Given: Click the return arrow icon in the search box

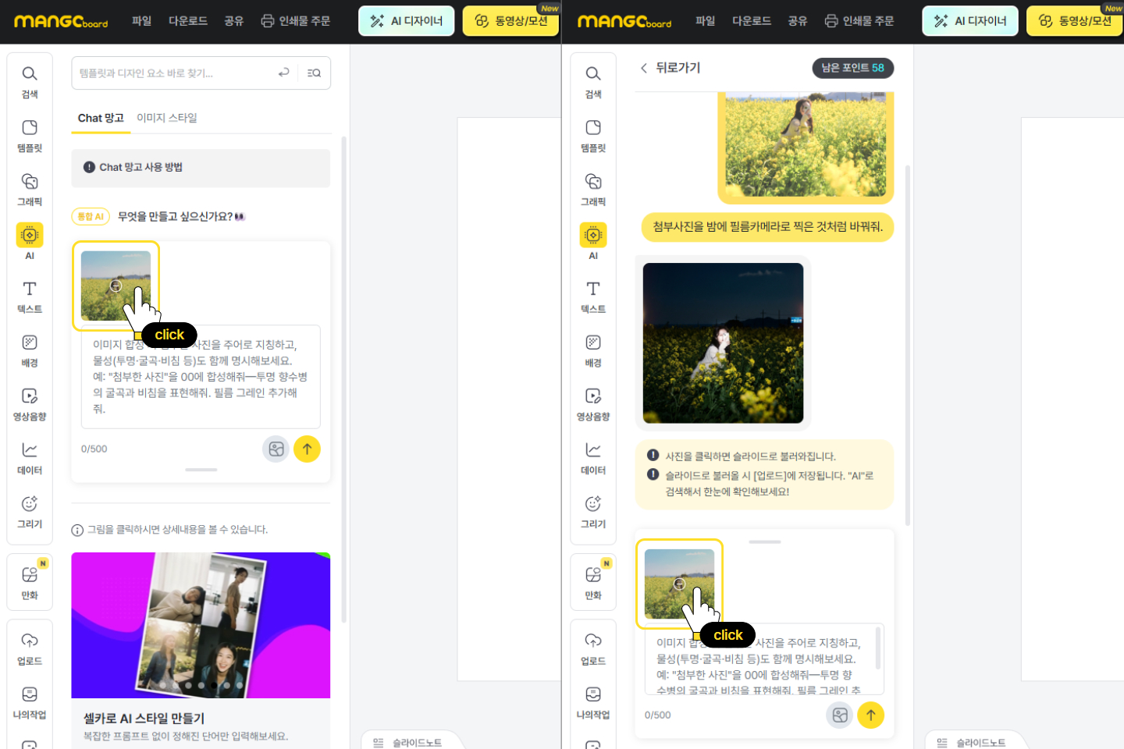Looking at the screenshot, I should tap(283, 73).
